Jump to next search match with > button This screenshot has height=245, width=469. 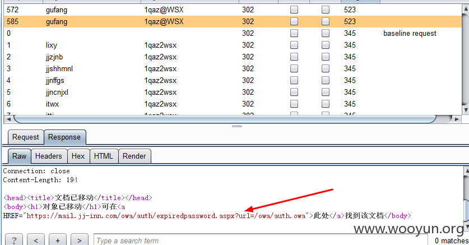(79, 240)
